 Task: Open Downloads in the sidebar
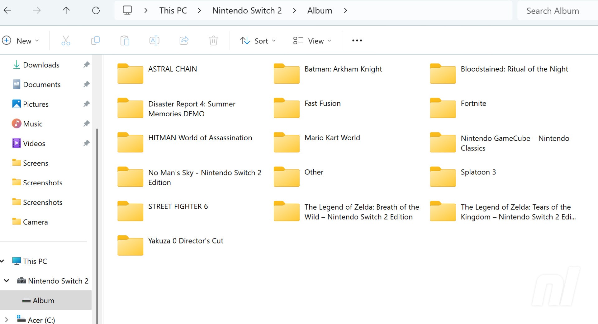click(41, 65)
